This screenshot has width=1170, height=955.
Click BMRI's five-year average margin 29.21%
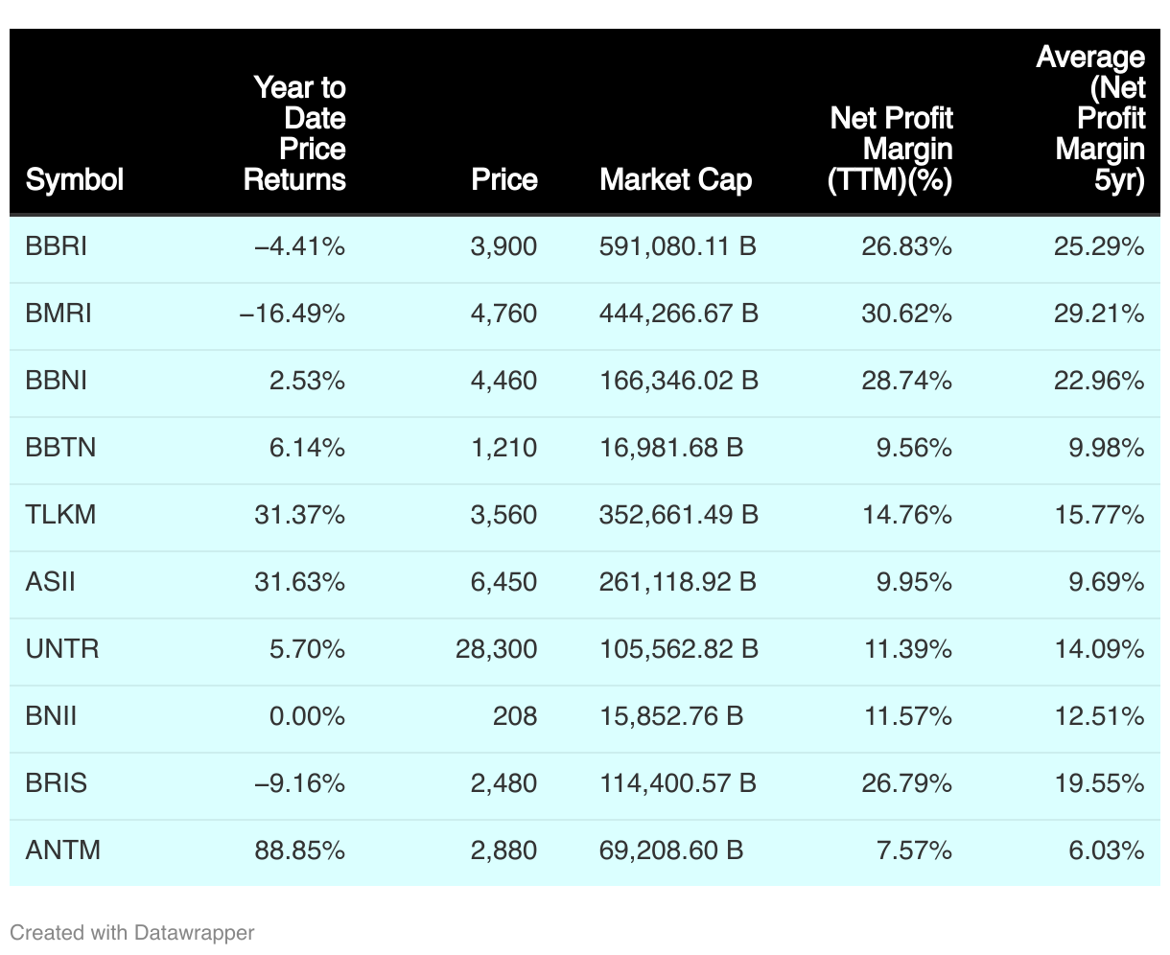click(1099, 314)
